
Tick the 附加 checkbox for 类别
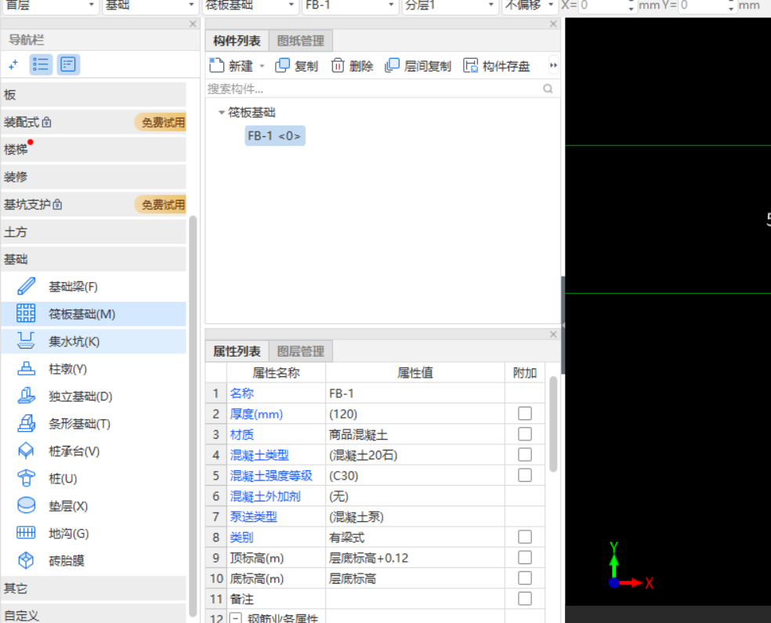pyautogui.click(x=525, y=537)
